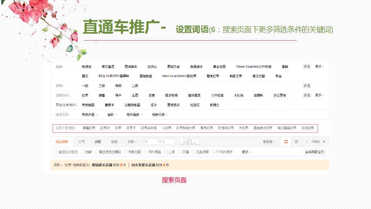Switch to grid view icon
371x209 pixels.
(286, 142)
